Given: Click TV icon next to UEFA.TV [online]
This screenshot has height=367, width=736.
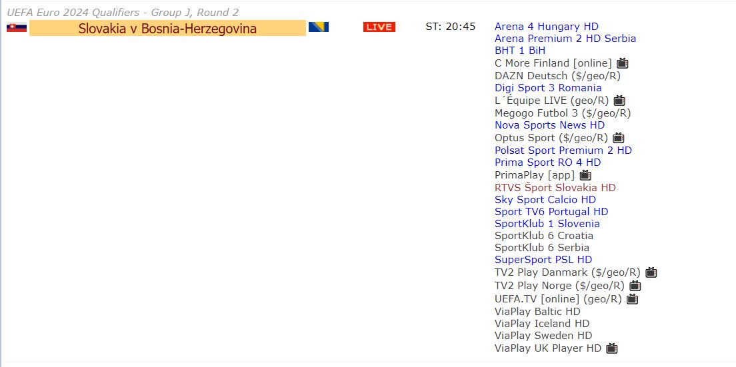Looking at the screenshot, I should [632, 299].
